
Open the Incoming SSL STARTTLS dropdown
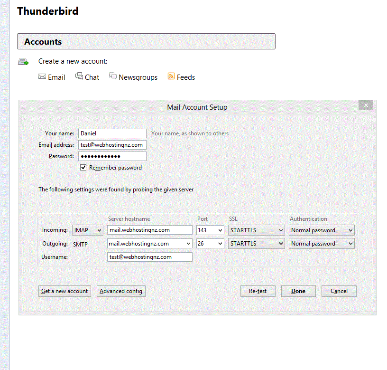[256, 230]
